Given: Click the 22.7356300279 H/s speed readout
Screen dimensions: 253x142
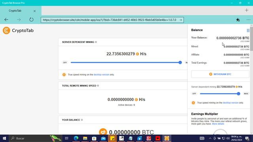Looking at the screenshot, I should click(x=126, y=54).
